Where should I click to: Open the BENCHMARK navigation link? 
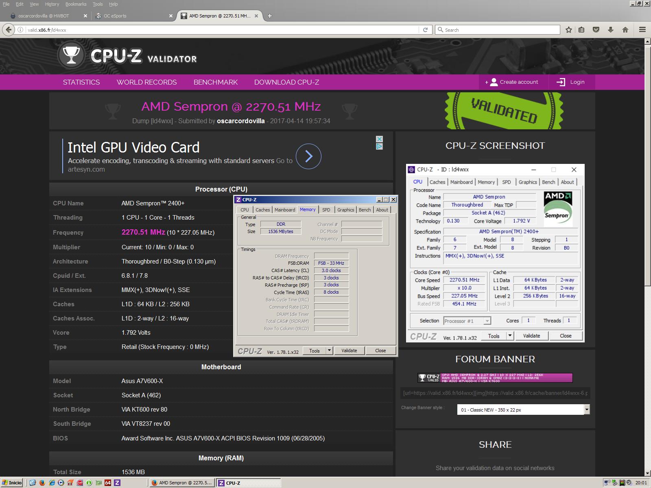(x=216, y=82)
